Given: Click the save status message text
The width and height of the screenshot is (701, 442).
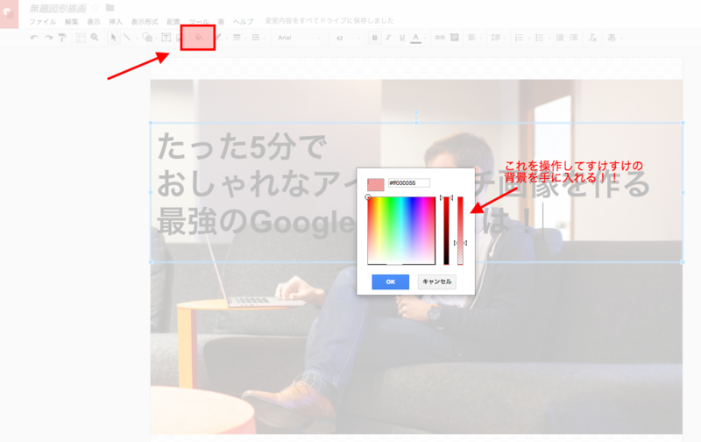Looking at the screenshot, I should [329, 20].
